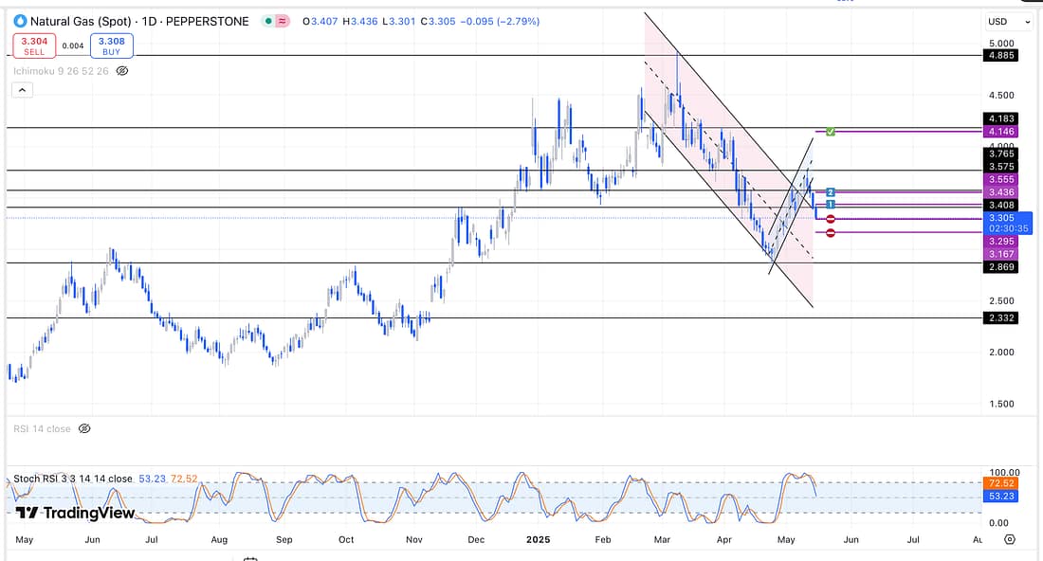Click the 4.146 purple price label
Viewport: 1043px width, 561px height.
pyautogui.click(x=1001, y=131)
